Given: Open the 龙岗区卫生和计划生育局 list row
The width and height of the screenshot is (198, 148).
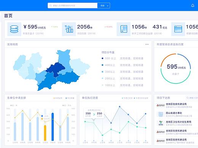Looking at the screenshot, I should [177, 123].
